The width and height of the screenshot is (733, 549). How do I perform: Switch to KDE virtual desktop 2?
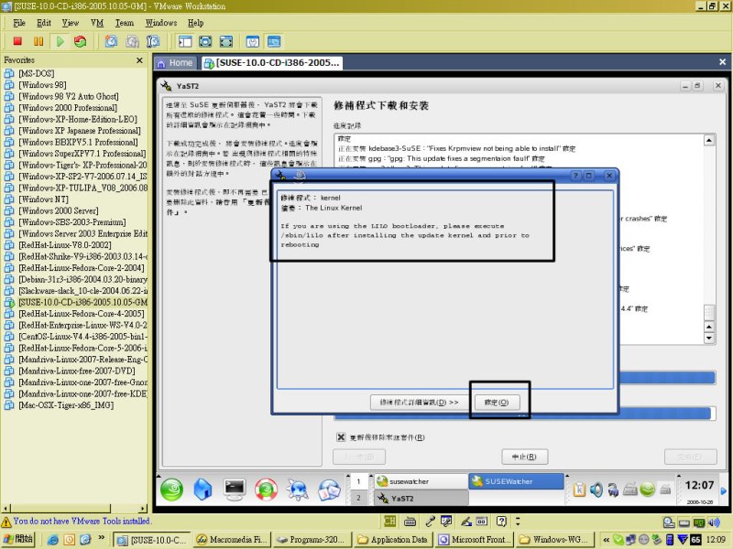pyautogui.click(x=358, y=498)
